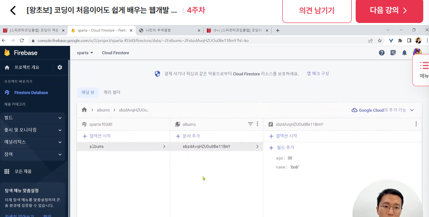
Task: Open the sparta project dropdown
Action: tap(85, 53)
